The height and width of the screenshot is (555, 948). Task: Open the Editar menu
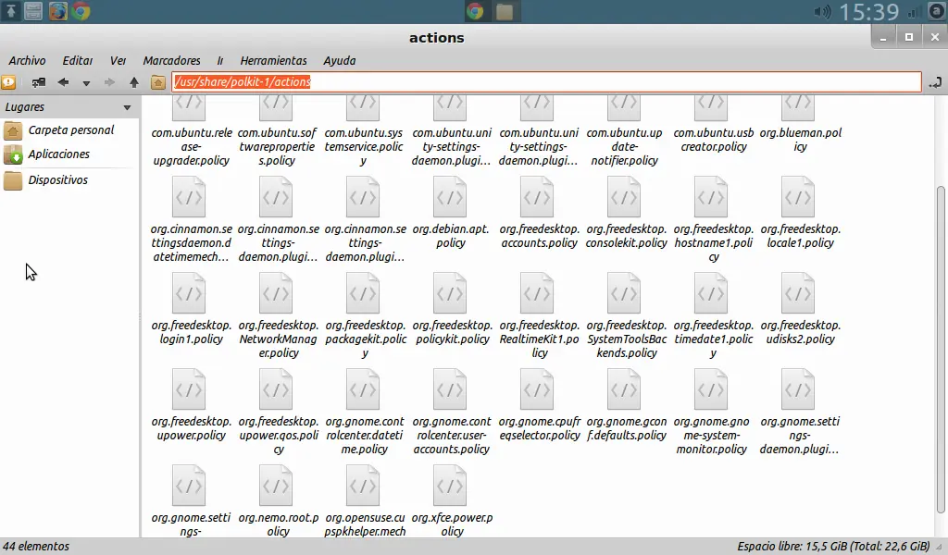[x=78, y=60]
